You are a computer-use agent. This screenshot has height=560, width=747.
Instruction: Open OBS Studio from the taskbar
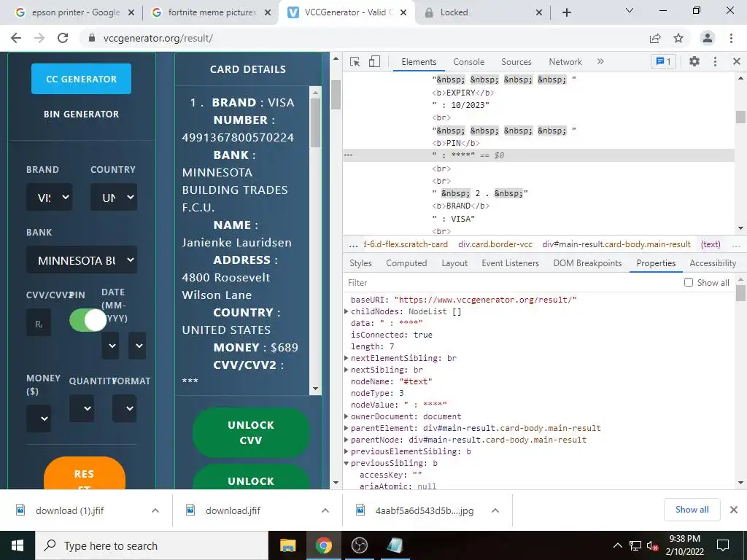(x=359, y=545)
